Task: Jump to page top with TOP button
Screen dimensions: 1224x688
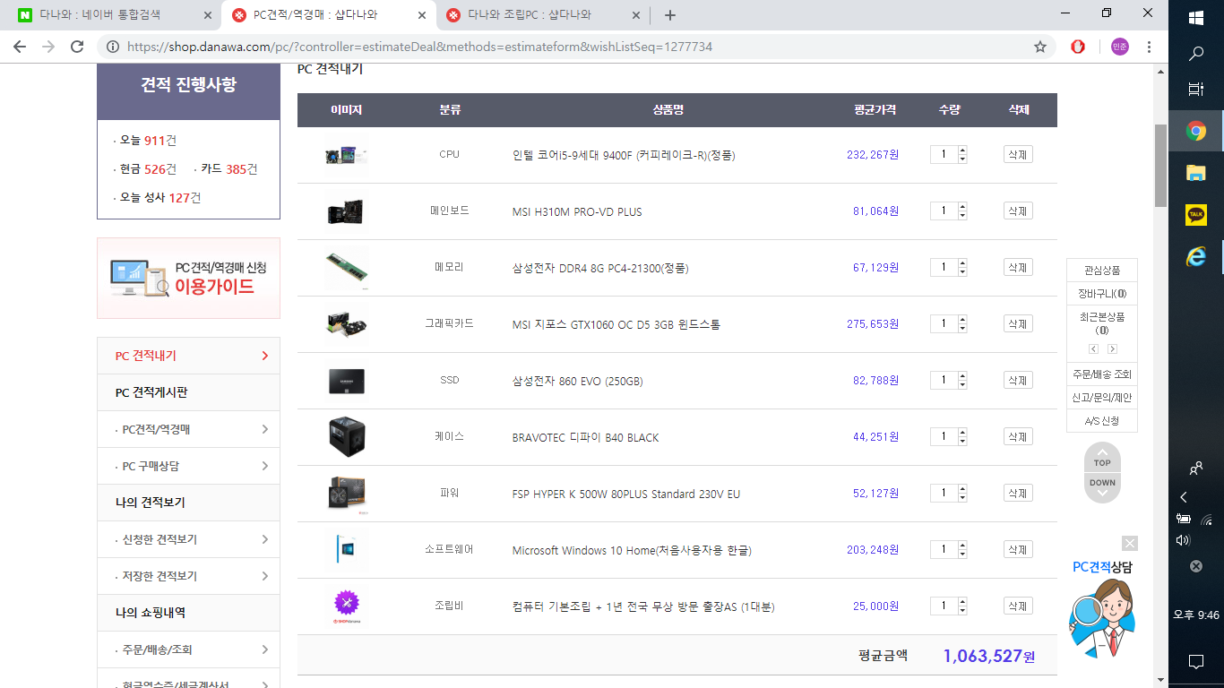Action: pos(1102,459)
